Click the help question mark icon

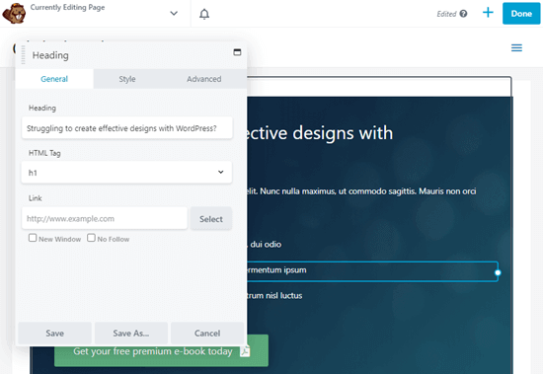point(463,14)
